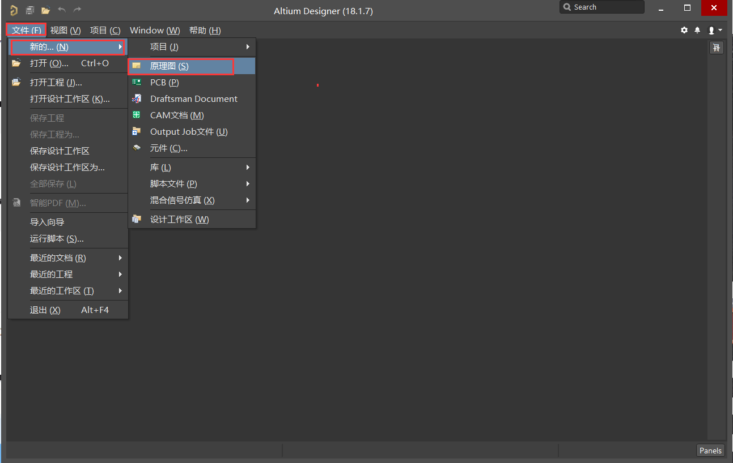Image resolution: width=733 pixels, height=463 pixels.
Task: Click the Panels button in status bar
Action: pyautogui.click(x=710, y=451)
